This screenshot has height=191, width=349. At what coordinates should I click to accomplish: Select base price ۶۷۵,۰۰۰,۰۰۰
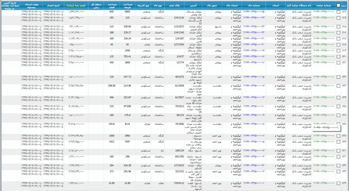[76, 44]
